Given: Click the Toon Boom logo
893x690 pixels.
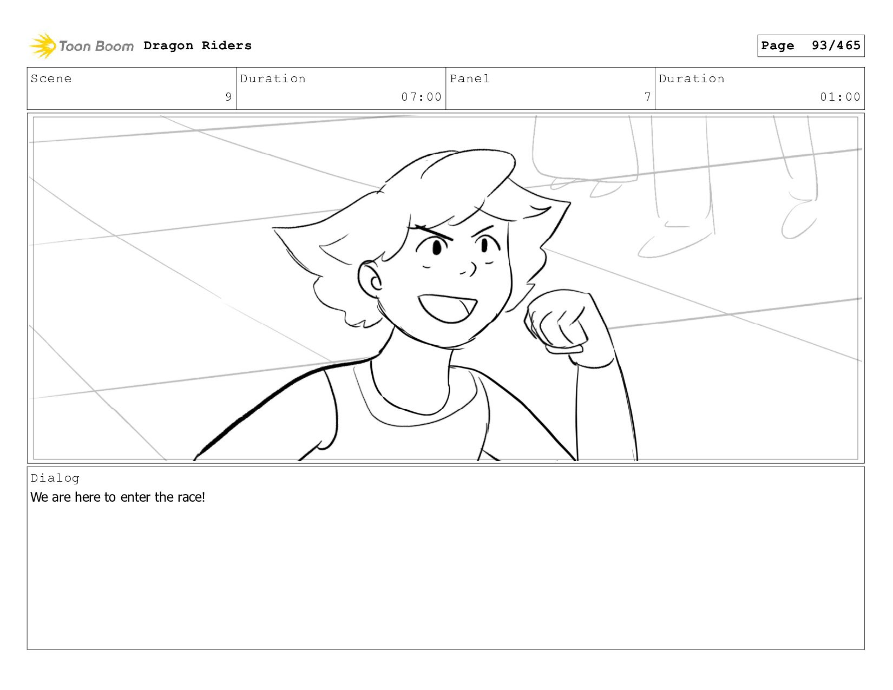Looking at the screenshot, I should (x=81, y=46).
